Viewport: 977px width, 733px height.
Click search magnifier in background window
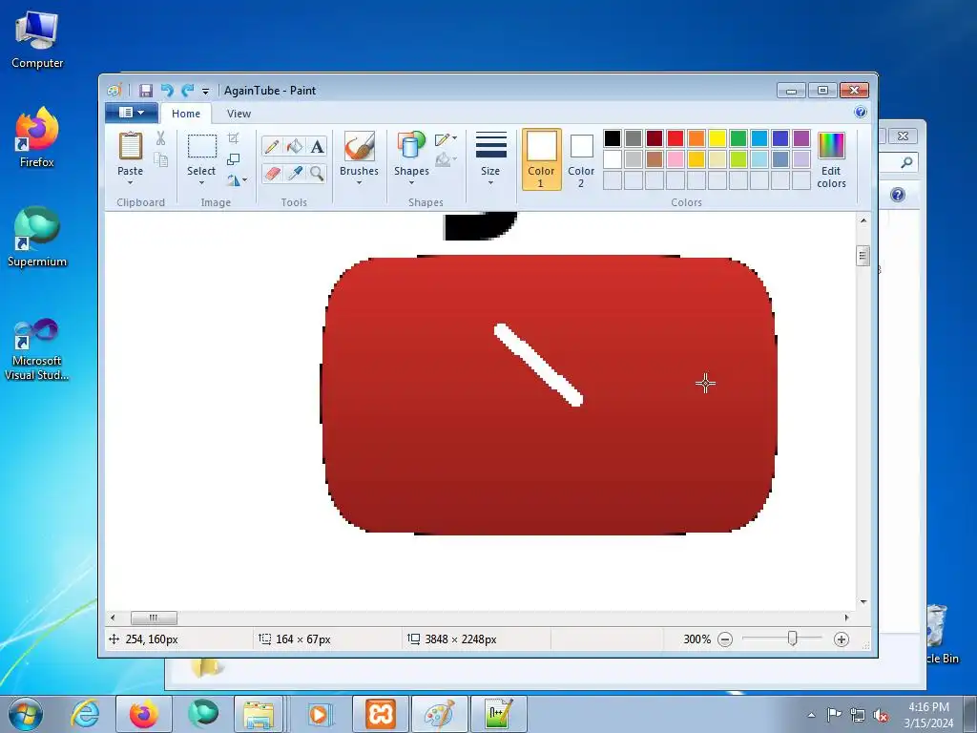[906, 162]
